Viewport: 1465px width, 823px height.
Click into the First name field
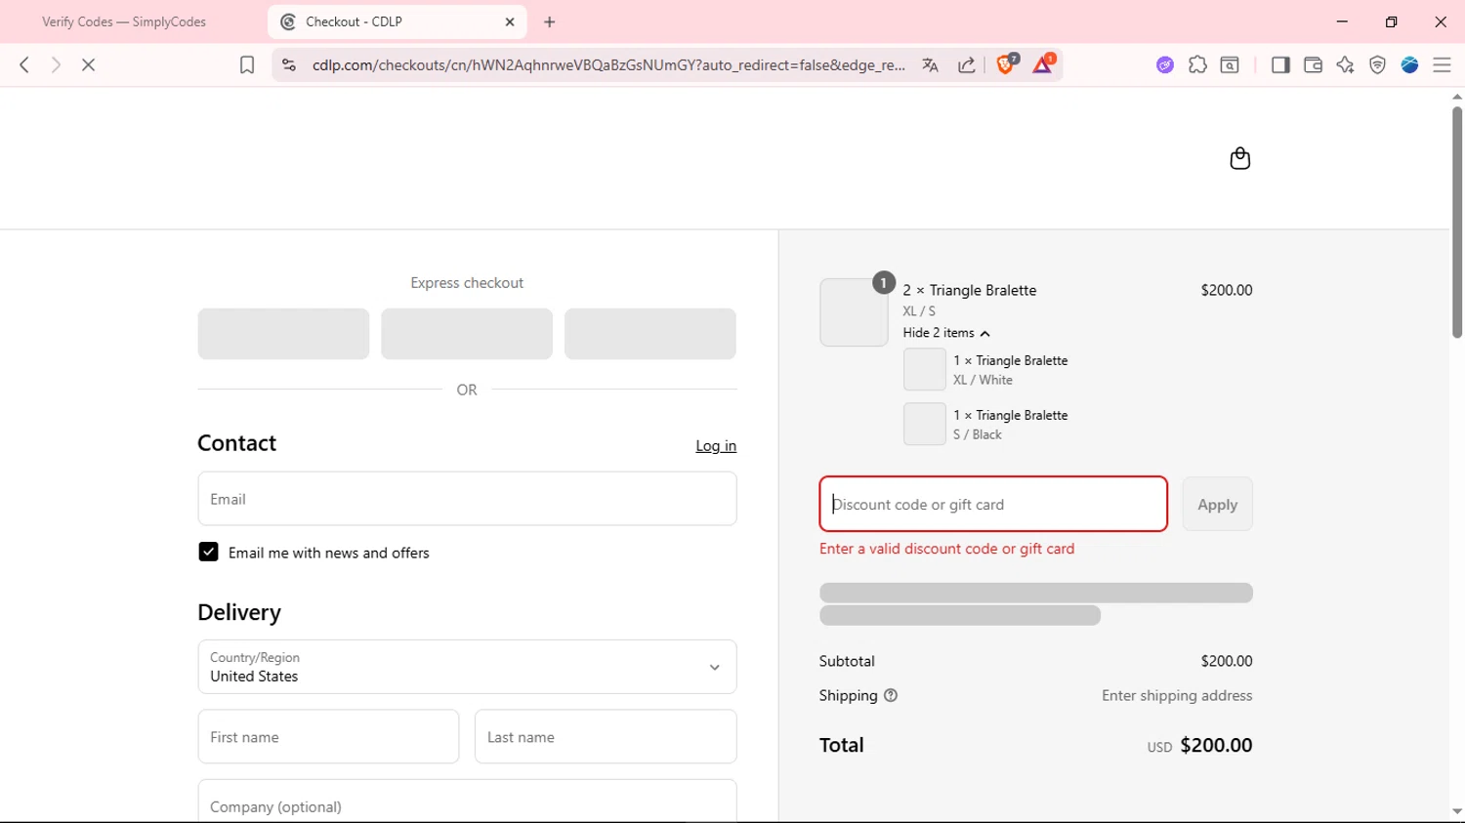tap(328, 736)
